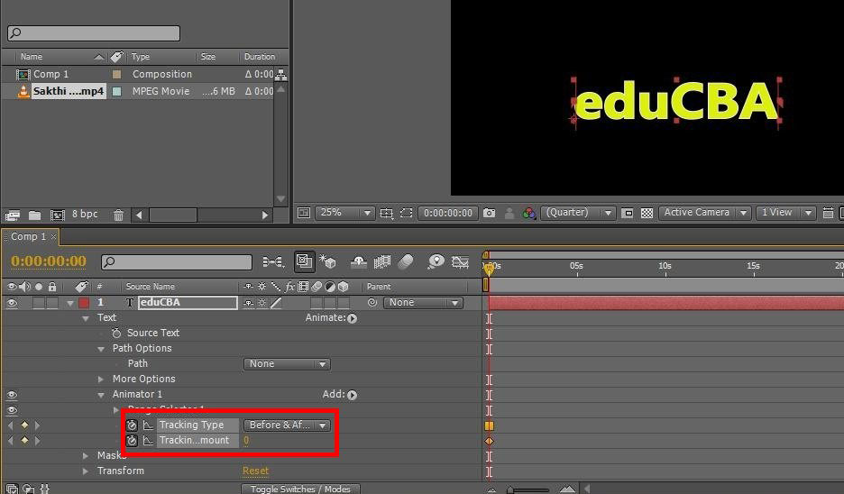
Task: Collapse Path Options group
Action: [x=101, y=349]
